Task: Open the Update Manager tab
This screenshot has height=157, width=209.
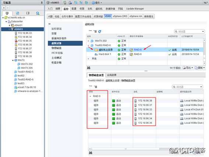Action: click(135, 9)
